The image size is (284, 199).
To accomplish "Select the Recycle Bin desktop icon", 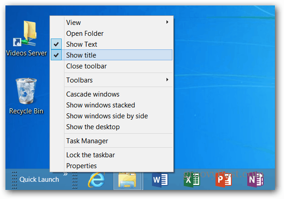I will click(x=26, y=96).
